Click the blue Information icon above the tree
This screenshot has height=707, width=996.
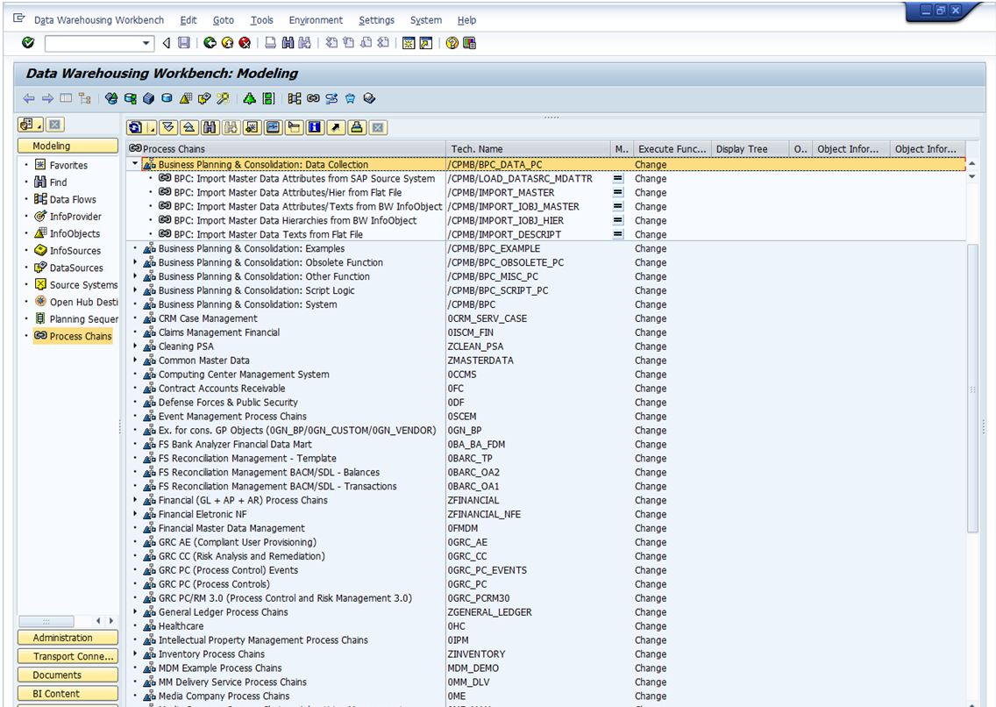pyautogui.click(x=315, y=128)
